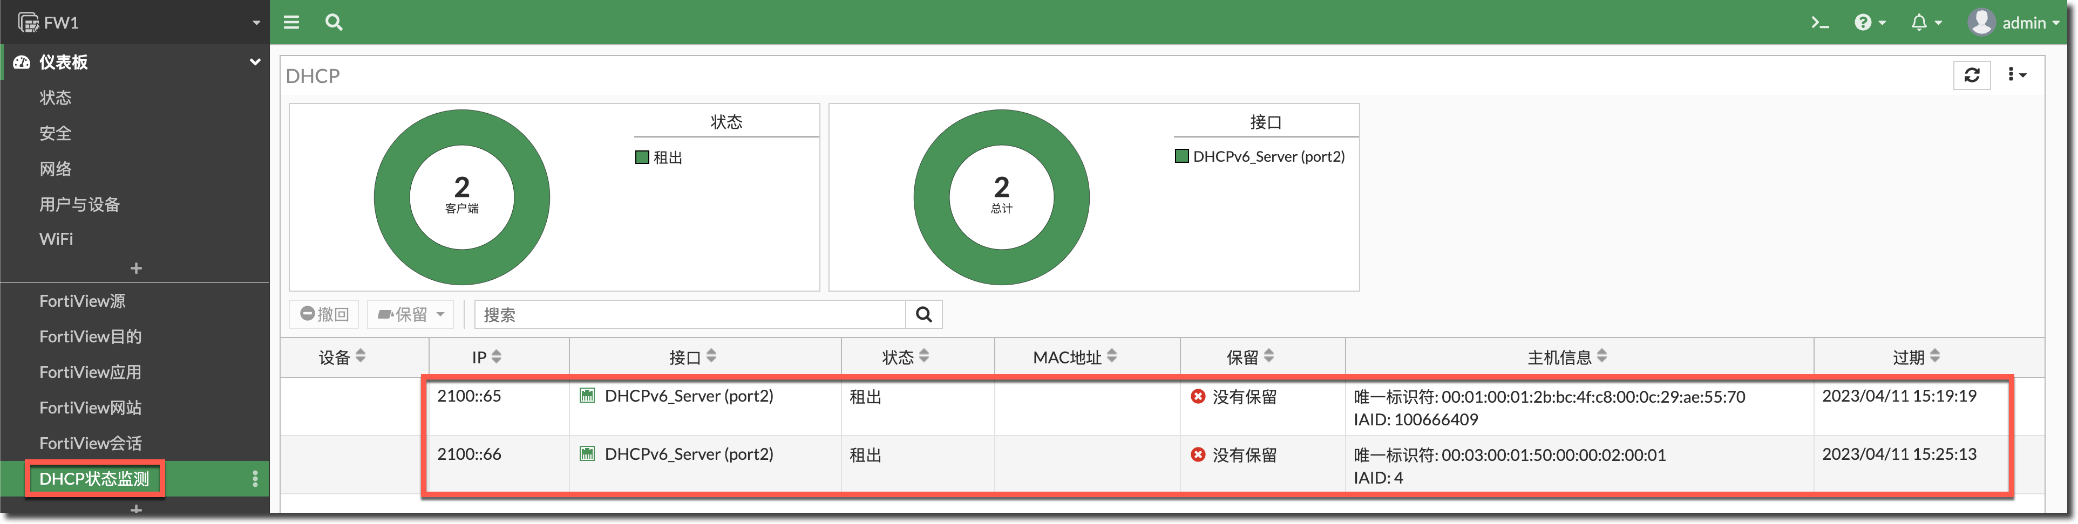Open the 保留 dropdown button
Viewport: 2078px width, 524px height.
point(411,314)
